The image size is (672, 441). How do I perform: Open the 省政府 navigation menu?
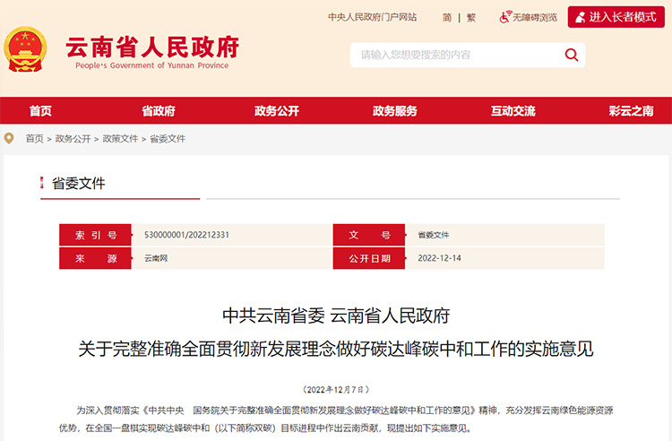(159, 111)
